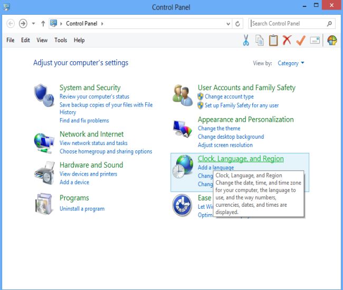Click the Forward navigation arrow
343x290 pixels.
pos(23,23)
